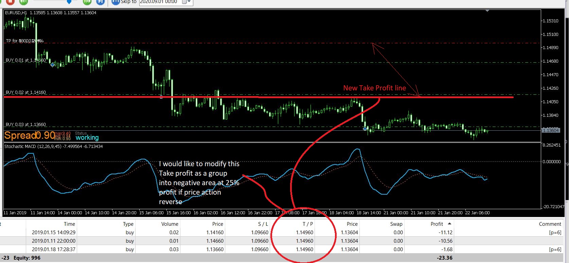Click the green fast-forward button
This screenshot has width=569, height=263.
point(87,2)
